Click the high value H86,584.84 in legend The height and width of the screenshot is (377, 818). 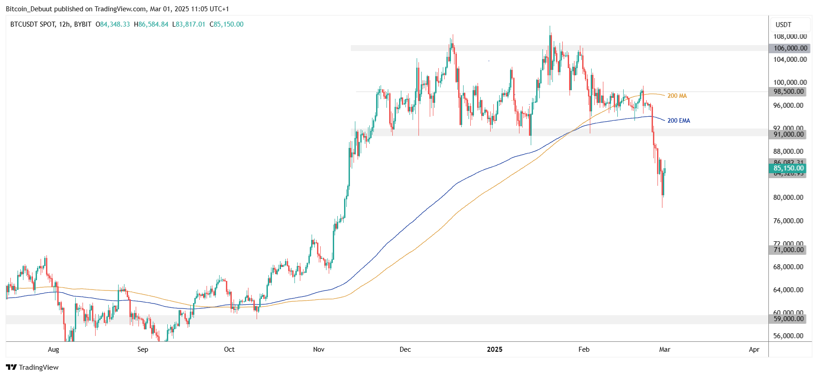click(x=151, y=24)
